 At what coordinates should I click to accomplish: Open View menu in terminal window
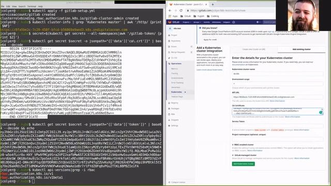(x=14, y=7)
